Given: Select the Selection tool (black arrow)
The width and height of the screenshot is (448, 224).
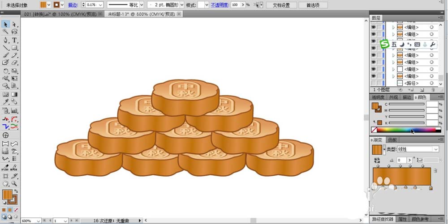Looking at the screenshot, I should click(5, 24).
